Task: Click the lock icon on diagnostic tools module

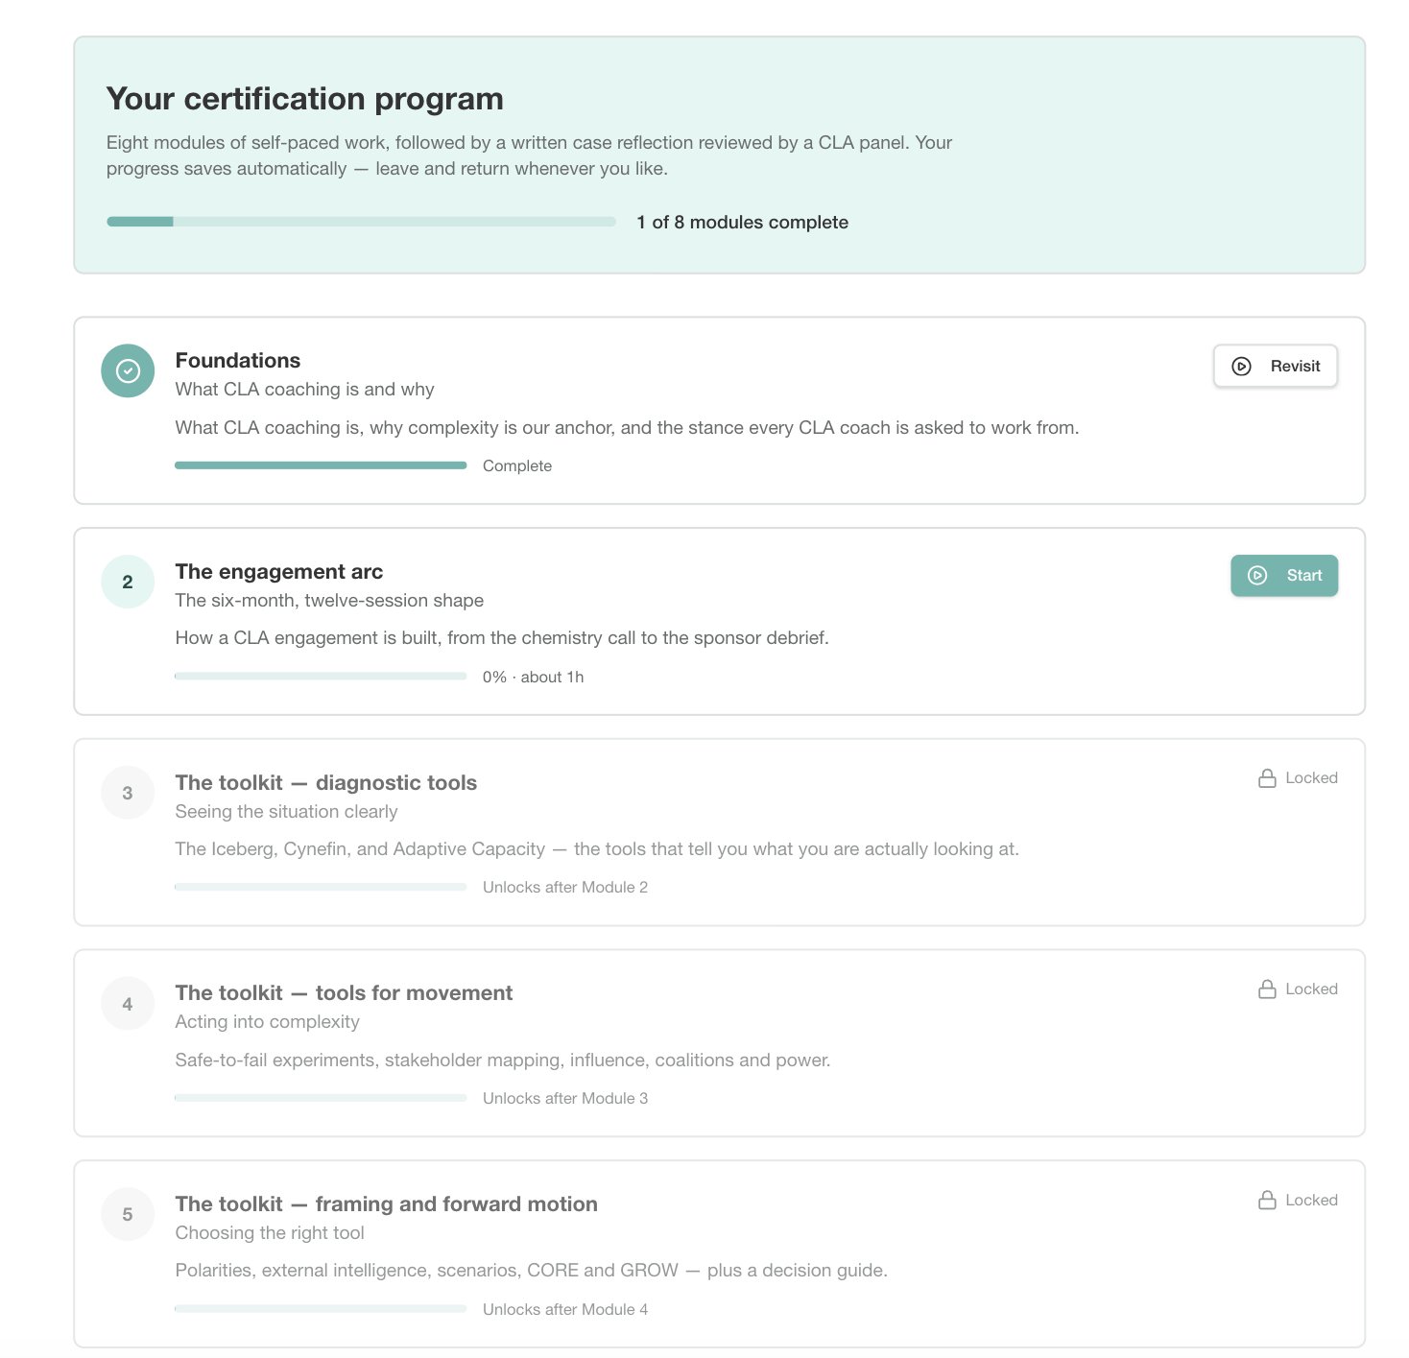Action: pos(1267,778)
